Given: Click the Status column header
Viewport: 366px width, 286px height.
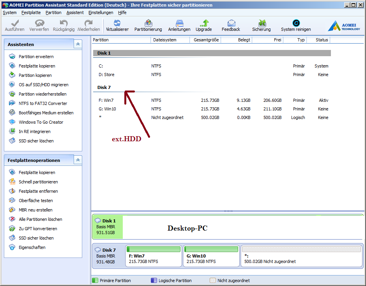Looking at the screenshot, I should tap(318, 40).
